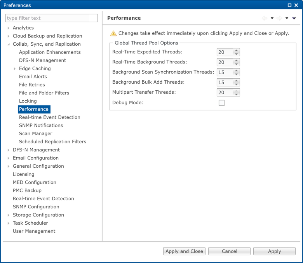Image resolution: width=303 pixels, height=263 pixels.
Task: Select the Analytics tree label
Action: point(23,28)
